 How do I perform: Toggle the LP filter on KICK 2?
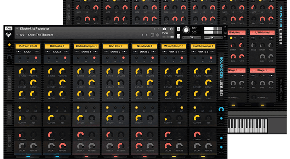[48, 108]
